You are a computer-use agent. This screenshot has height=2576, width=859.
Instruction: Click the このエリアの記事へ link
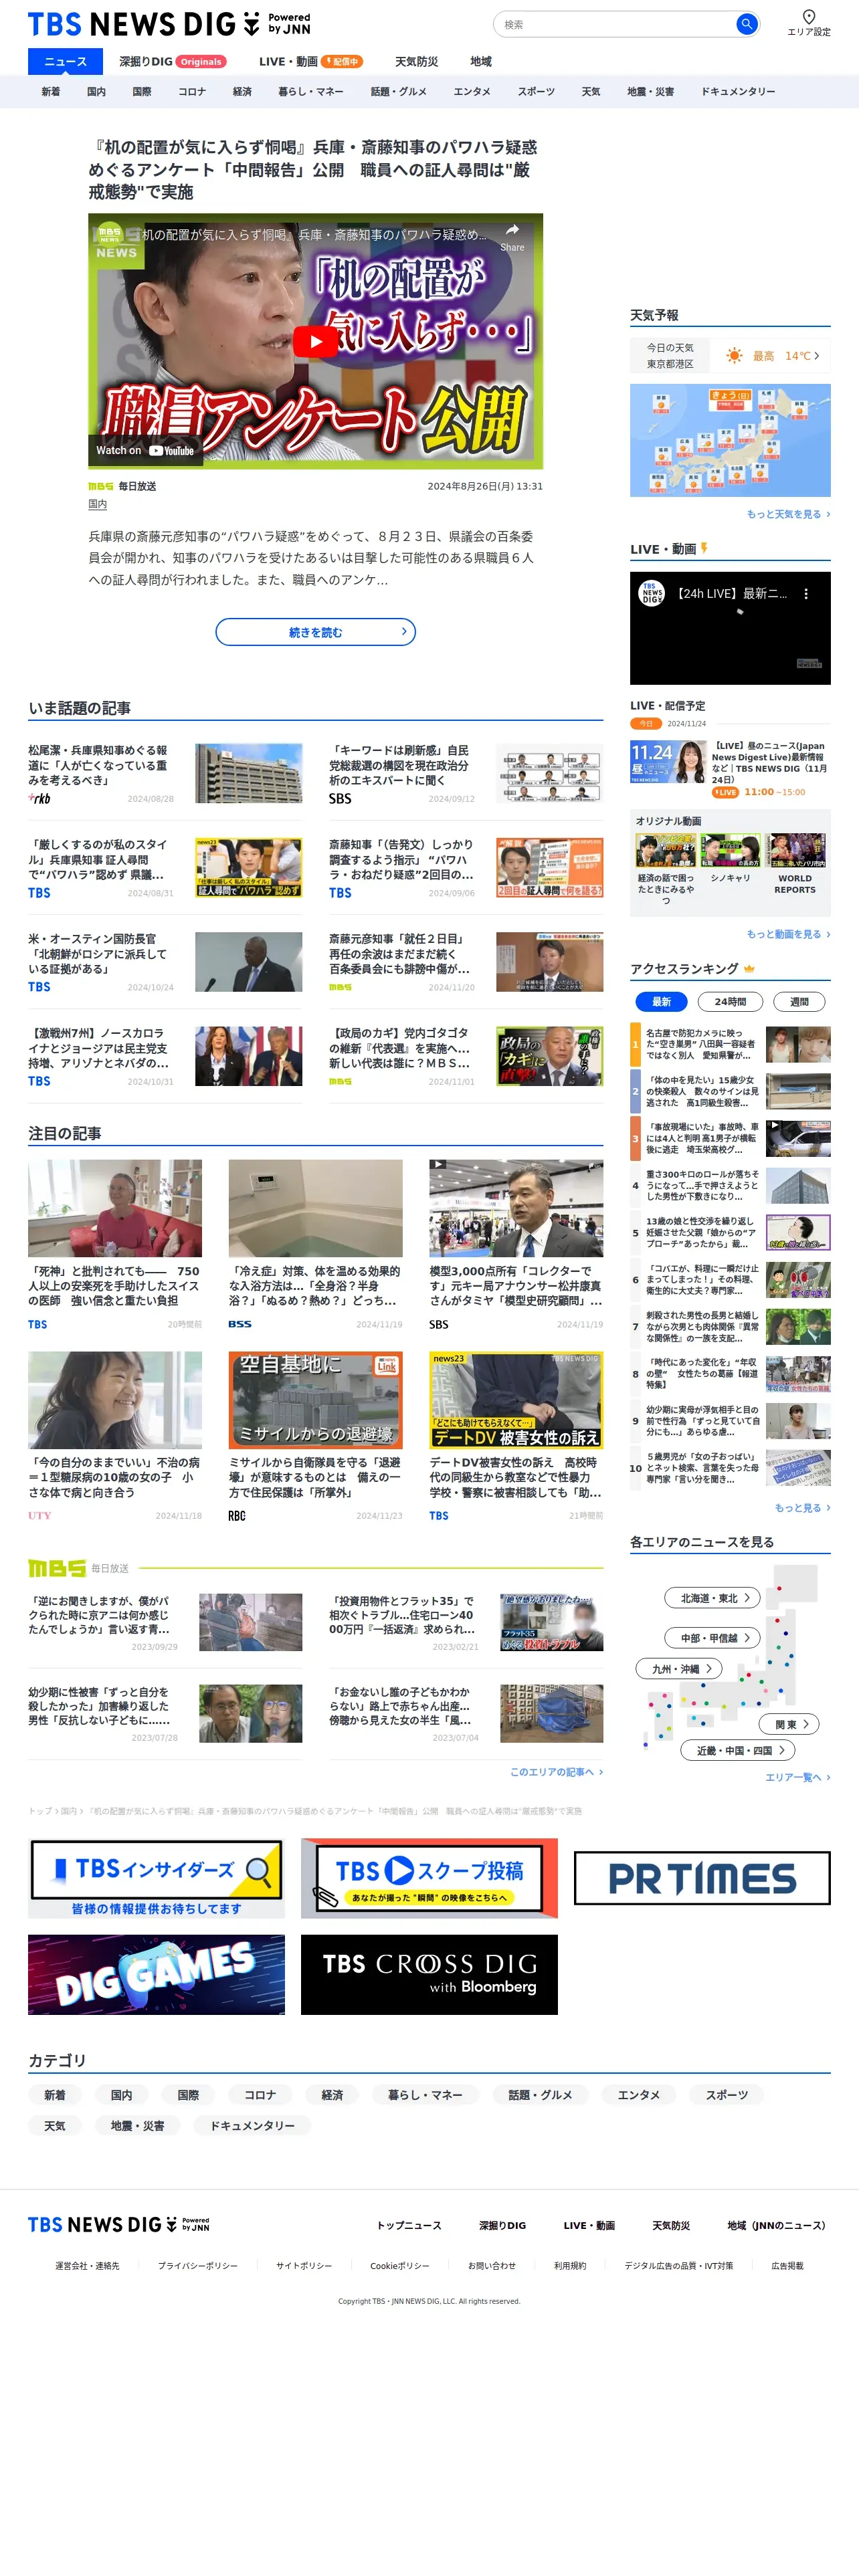click(556, 1772)
